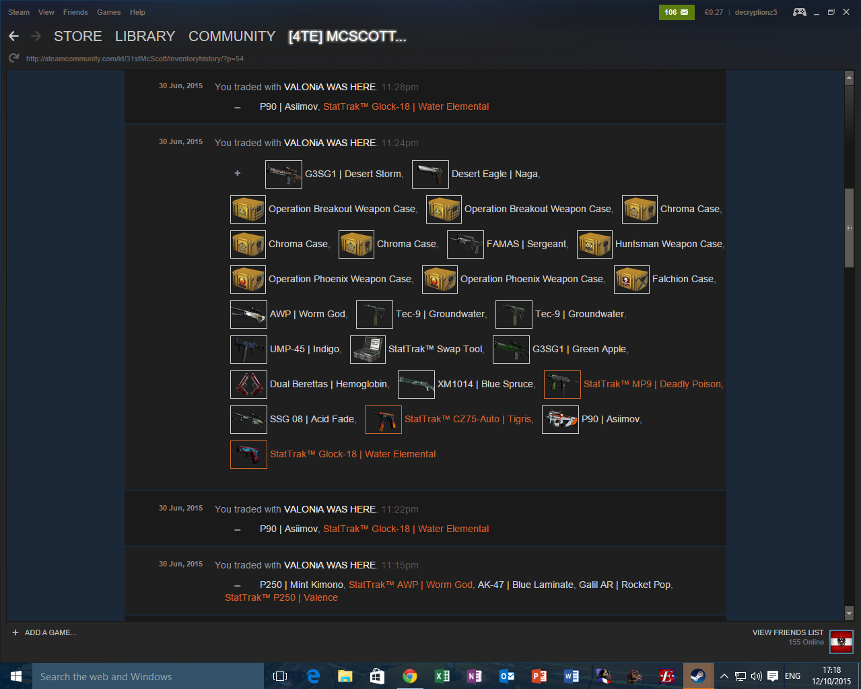Click the AWP Worm God item thumbnail

248,314
